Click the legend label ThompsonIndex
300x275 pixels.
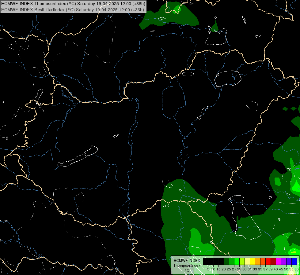pyautogui.click(x=187, y=266)
